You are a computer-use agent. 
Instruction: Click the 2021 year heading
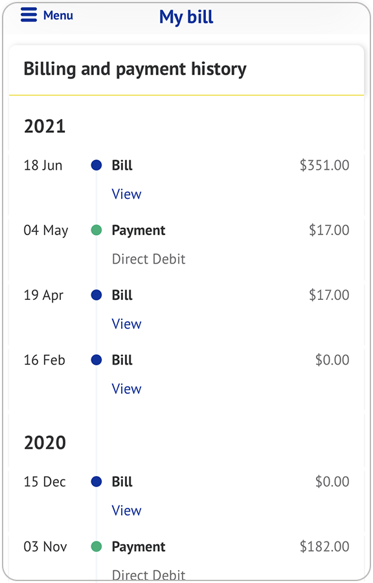coord(45,126)
